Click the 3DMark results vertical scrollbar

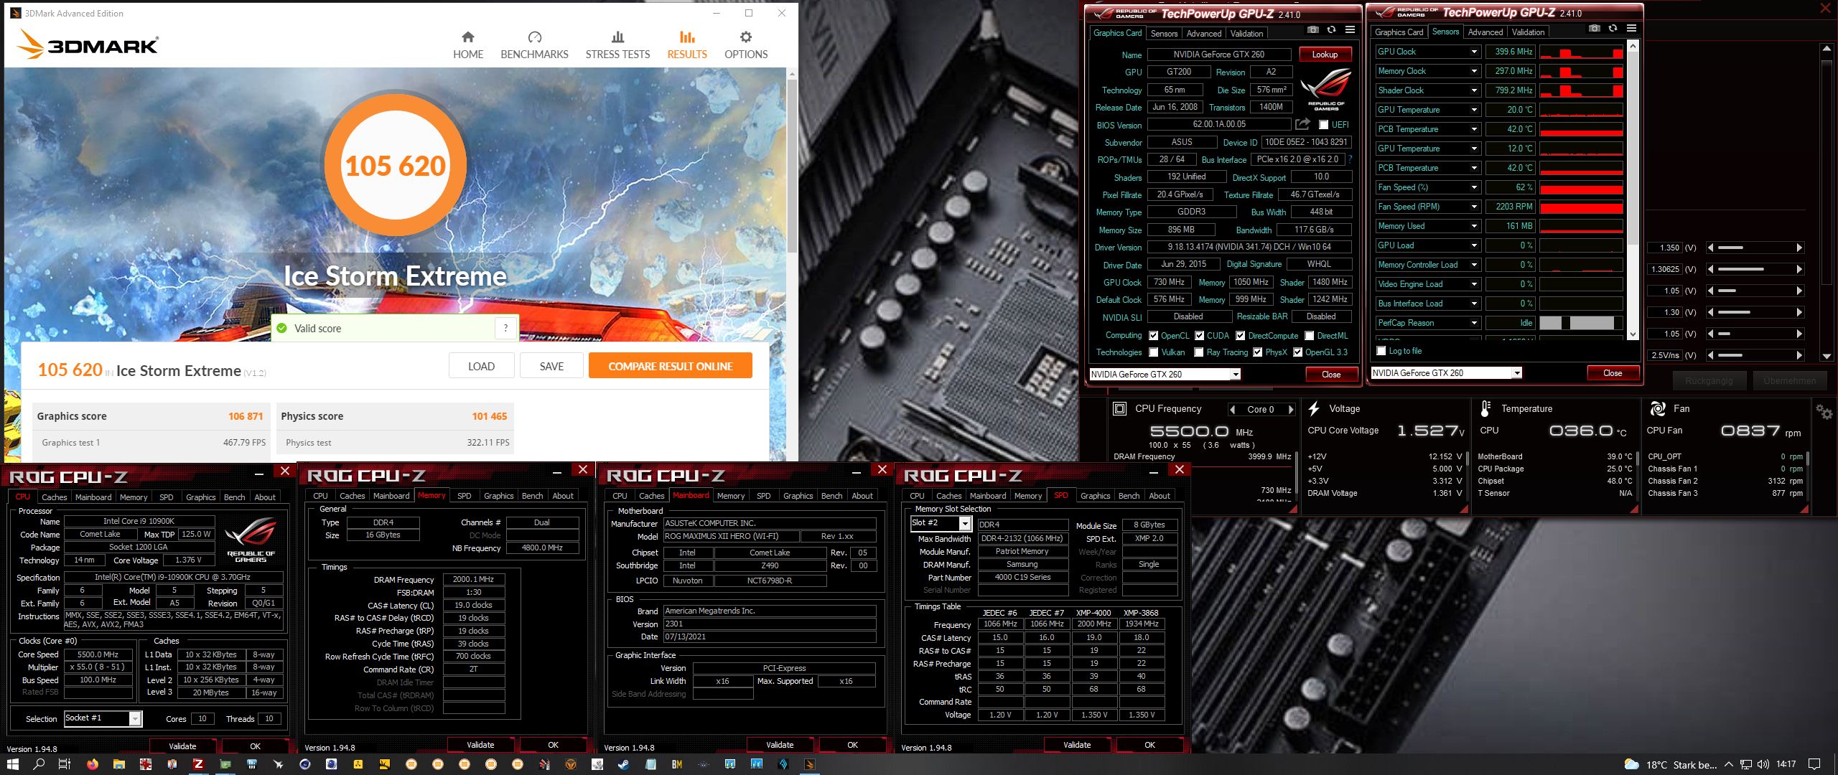(792, 166)
